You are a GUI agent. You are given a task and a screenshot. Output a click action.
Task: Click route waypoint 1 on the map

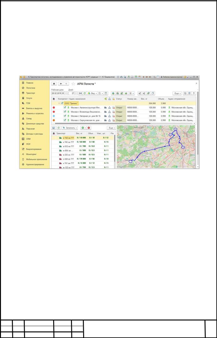coord(130,161)
